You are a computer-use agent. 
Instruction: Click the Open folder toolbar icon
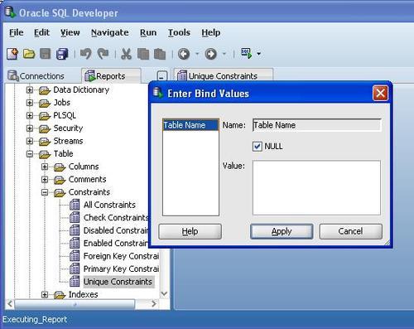(x=29, y=54)
